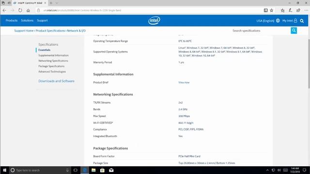The width and height of the screenshot is (310, 174).
Task: Open Microsoft Store from taskbar
Action: click(102, 170)
